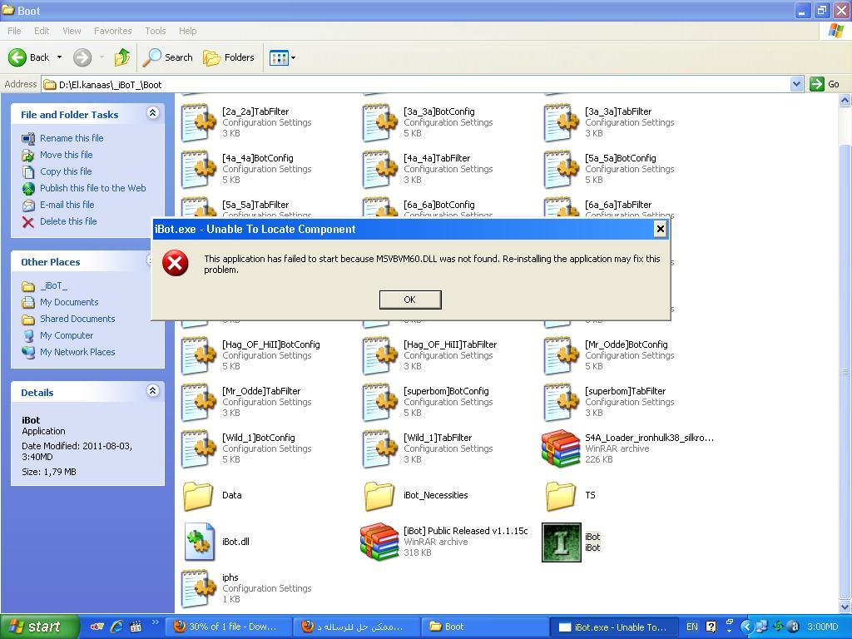
Task: Expand hidden tray icons arrow
Action: point(746,627)
